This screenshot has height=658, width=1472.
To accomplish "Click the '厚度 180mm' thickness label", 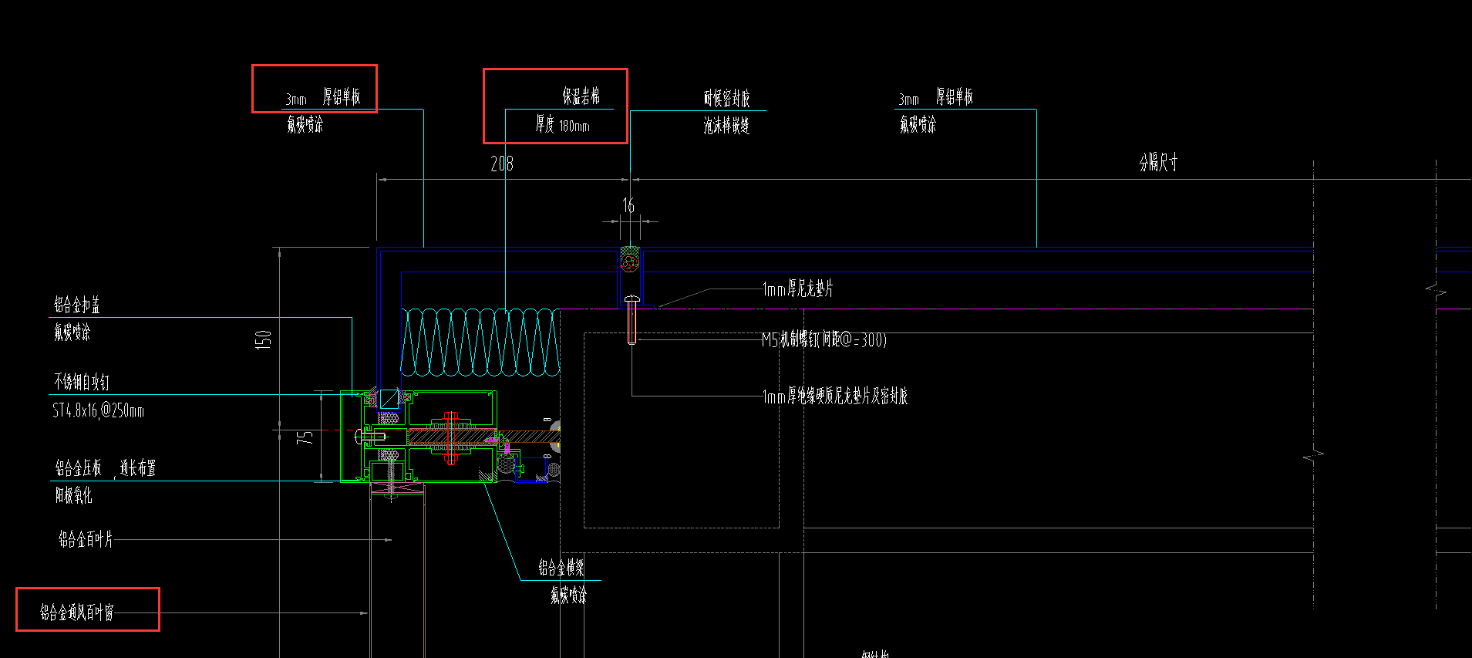I will pos(563,125).
